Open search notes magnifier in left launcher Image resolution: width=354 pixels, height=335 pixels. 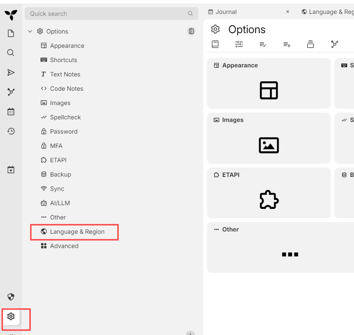coord(11,53)
